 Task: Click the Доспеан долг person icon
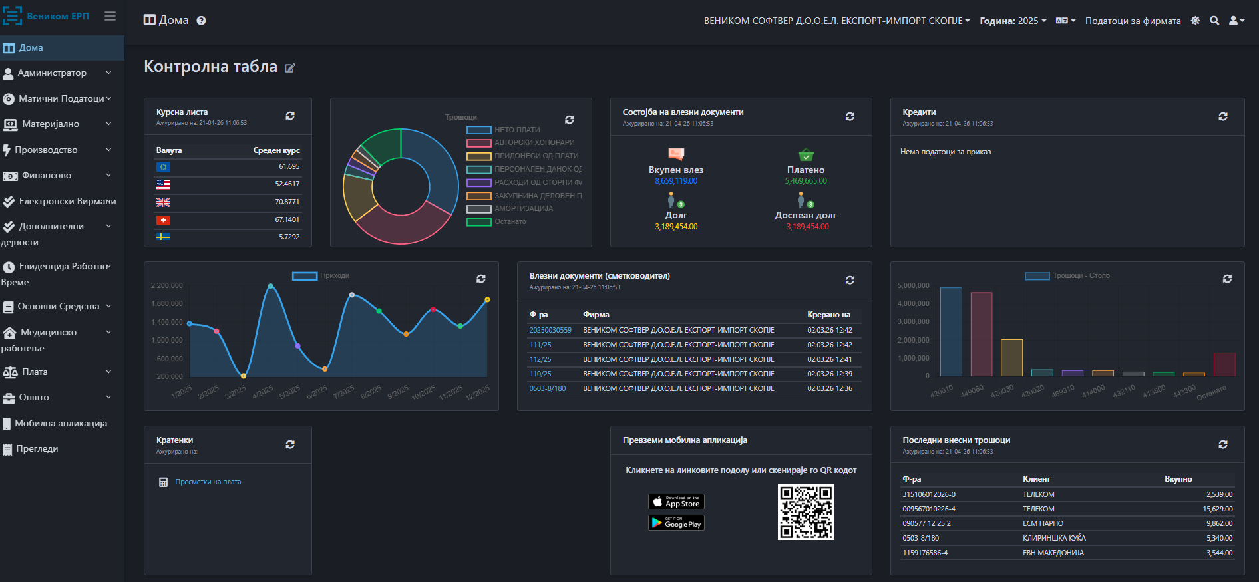click(806, 200)
